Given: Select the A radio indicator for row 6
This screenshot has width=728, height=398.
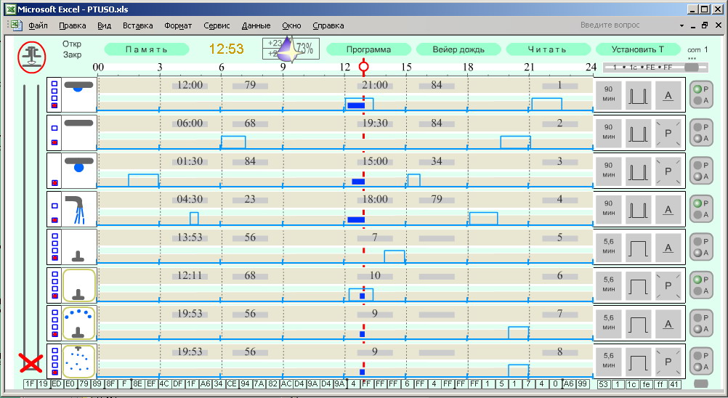Looking at the screenshot, I should (698, 291).
